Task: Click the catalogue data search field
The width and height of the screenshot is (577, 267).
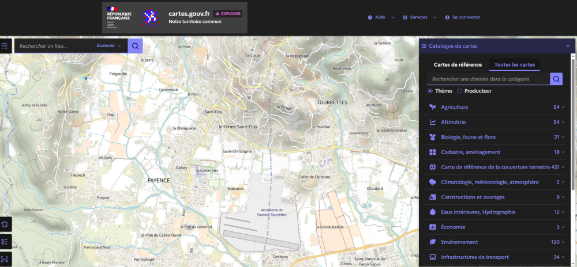Action: click(488, 79)
